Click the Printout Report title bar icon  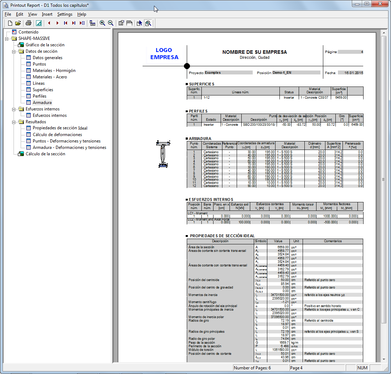(x=6, y=5)
